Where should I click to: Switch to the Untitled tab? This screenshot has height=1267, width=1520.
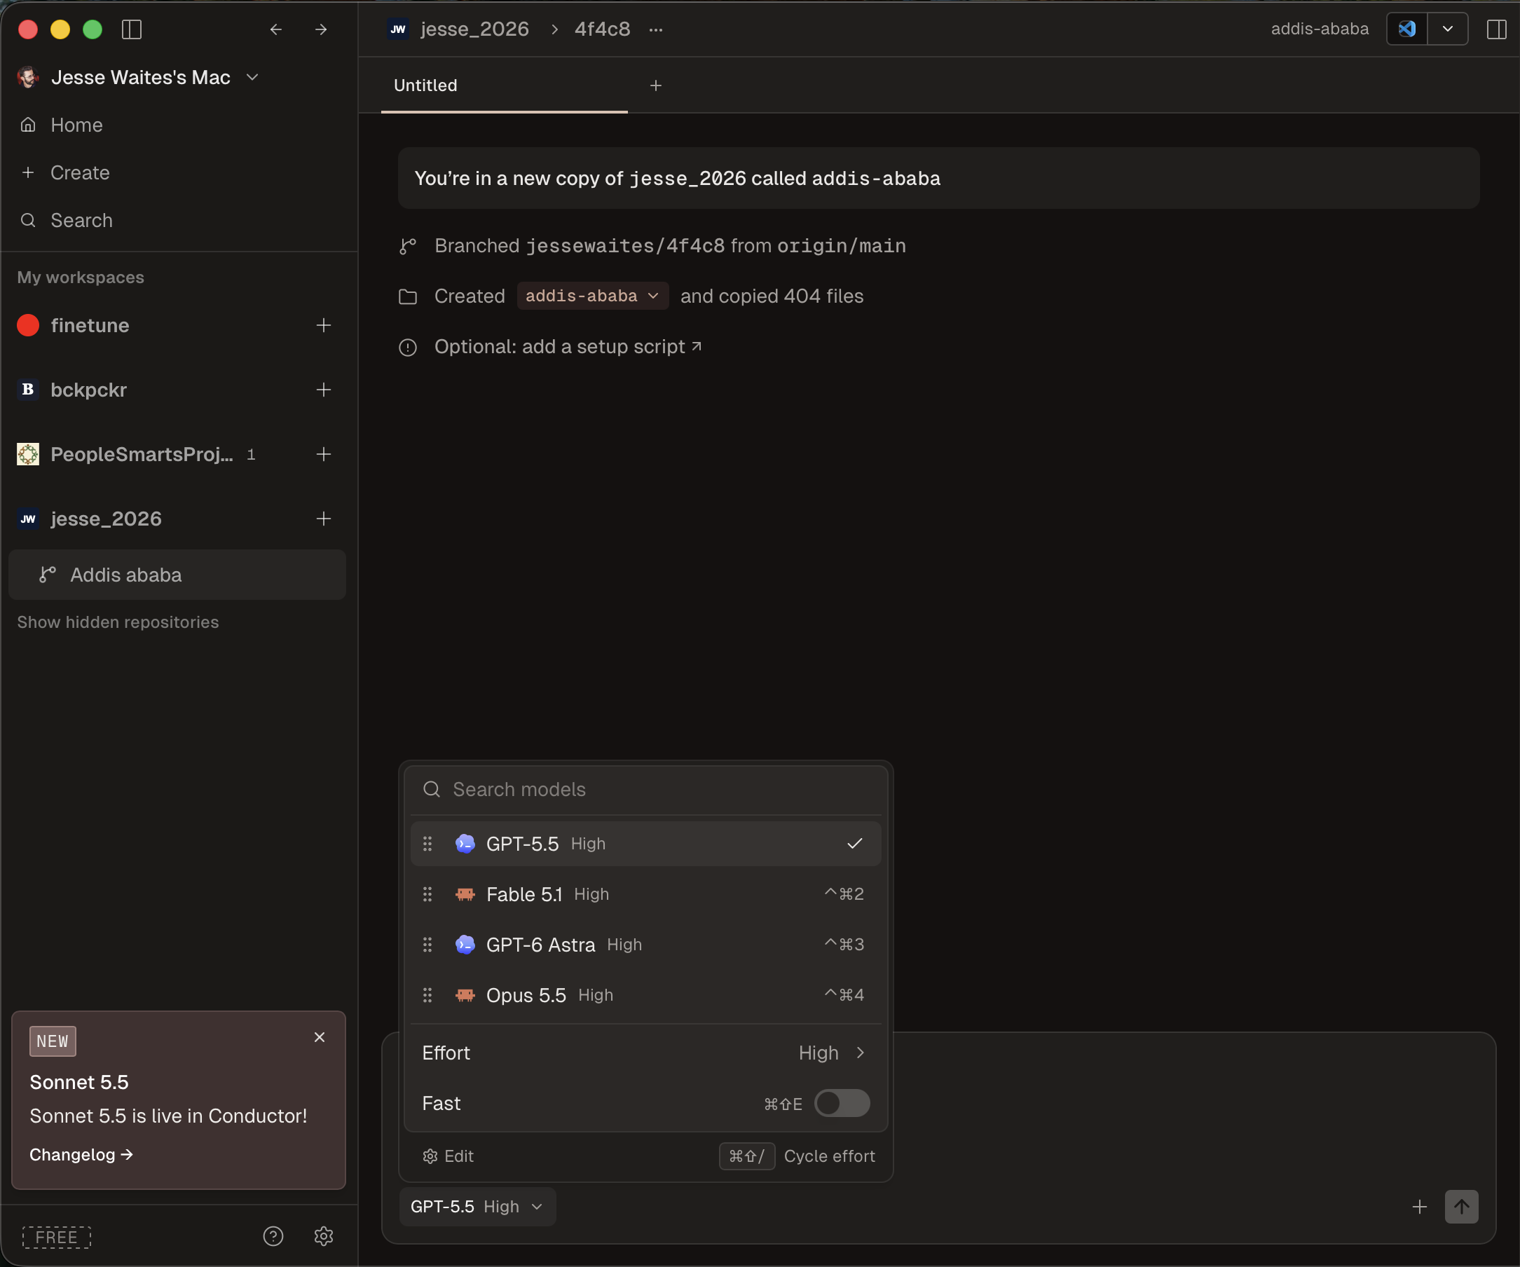[504, 85]
